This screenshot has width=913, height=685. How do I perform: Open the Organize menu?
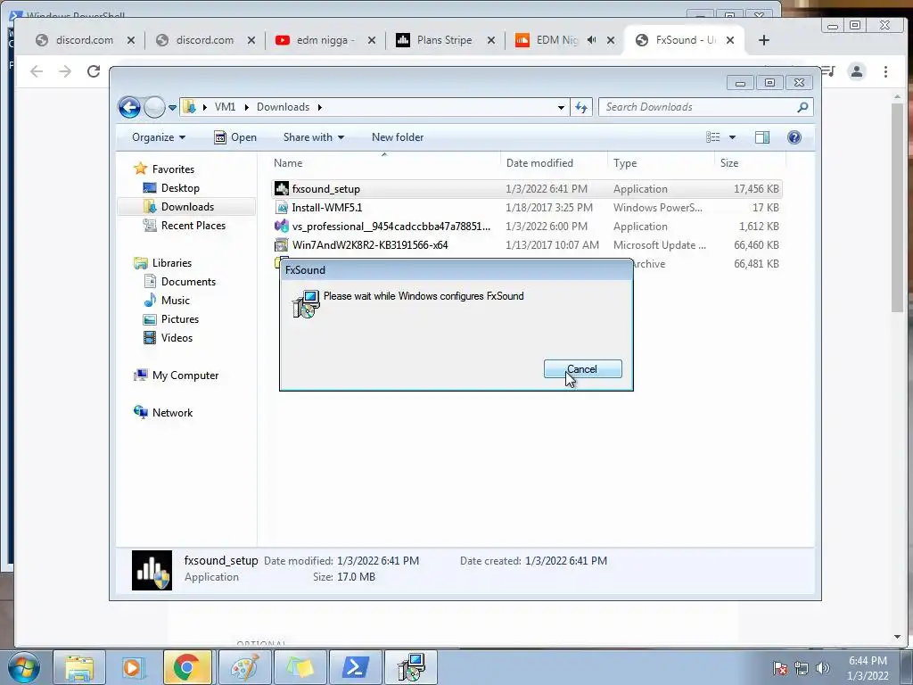coord(159,137)
